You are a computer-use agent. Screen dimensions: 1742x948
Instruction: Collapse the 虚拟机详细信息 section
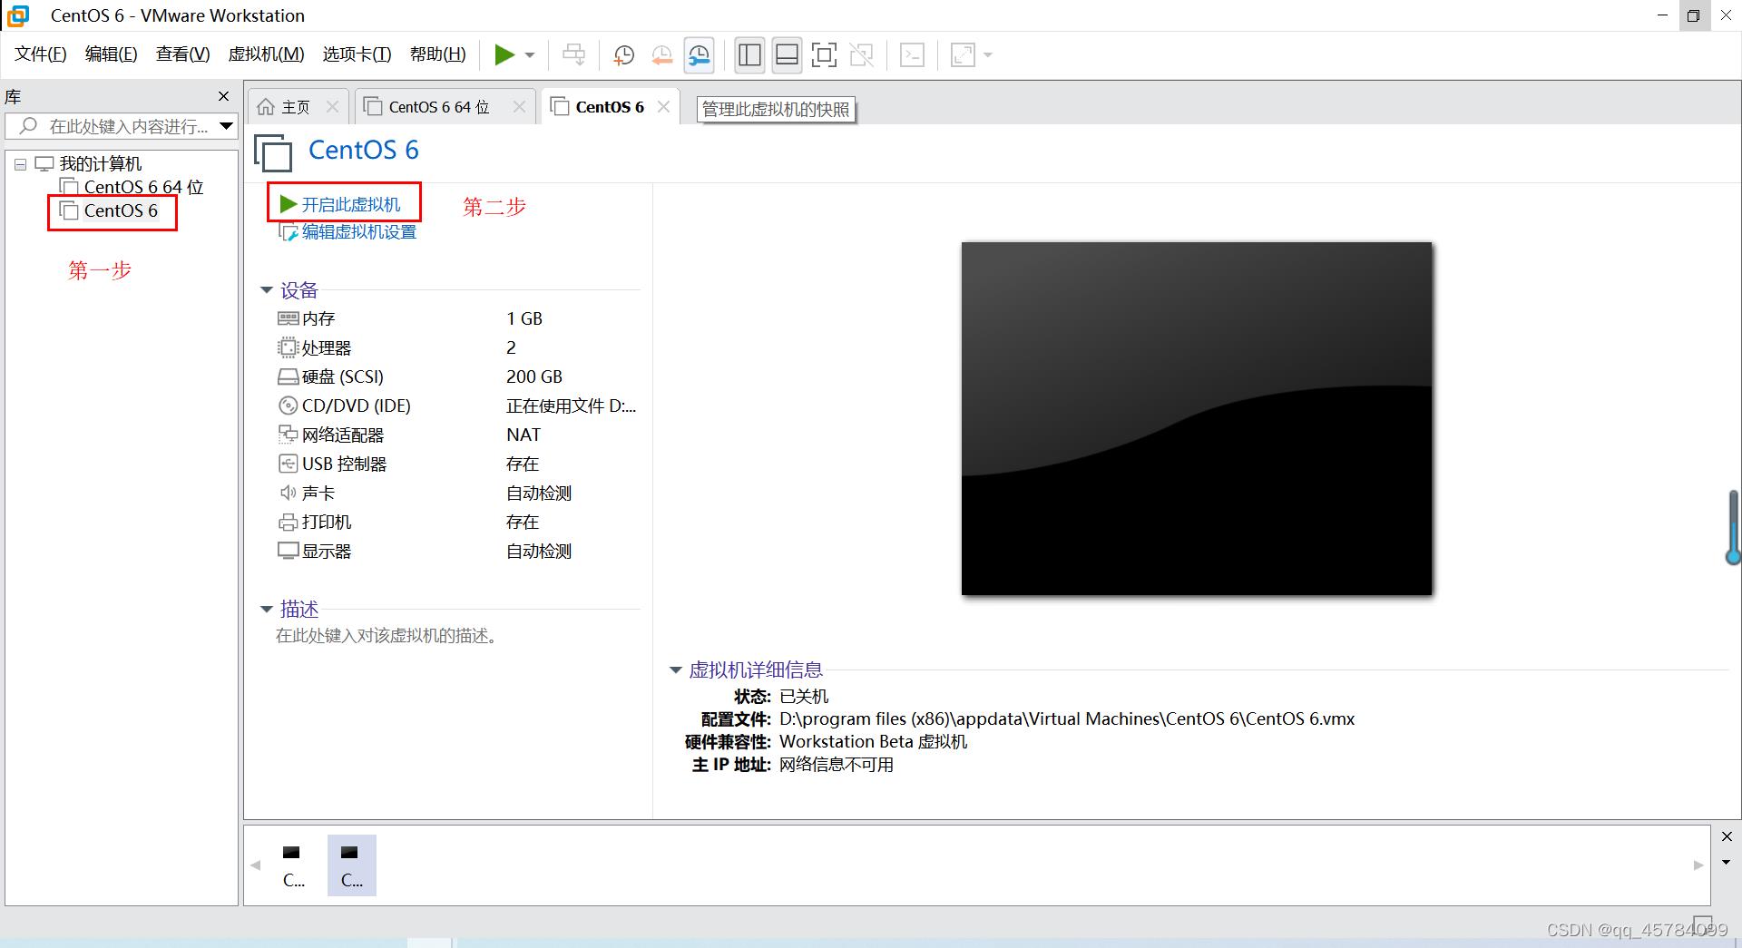pos(675,670)
